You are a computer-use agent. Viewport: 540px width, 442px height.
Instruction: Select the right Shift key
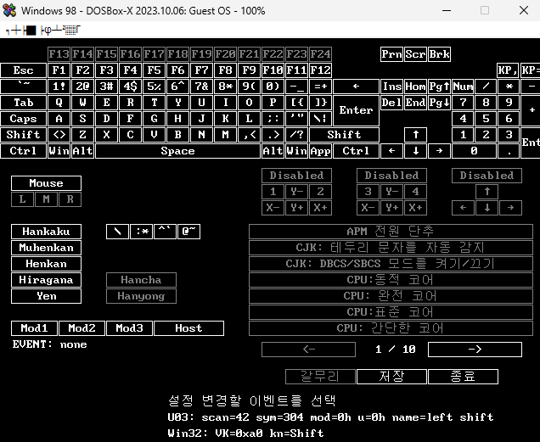tap(344, 135)
